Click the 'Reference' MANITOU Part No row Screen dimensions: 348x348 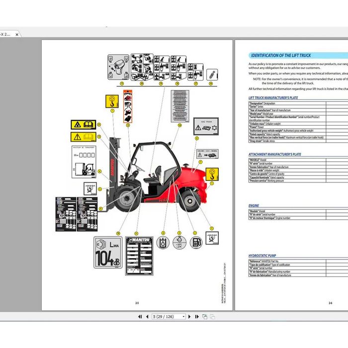click(298, 261)
